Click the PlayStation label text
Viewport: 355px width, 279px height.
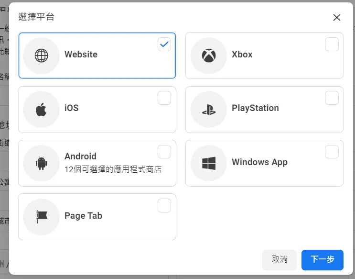click(255, 108)
